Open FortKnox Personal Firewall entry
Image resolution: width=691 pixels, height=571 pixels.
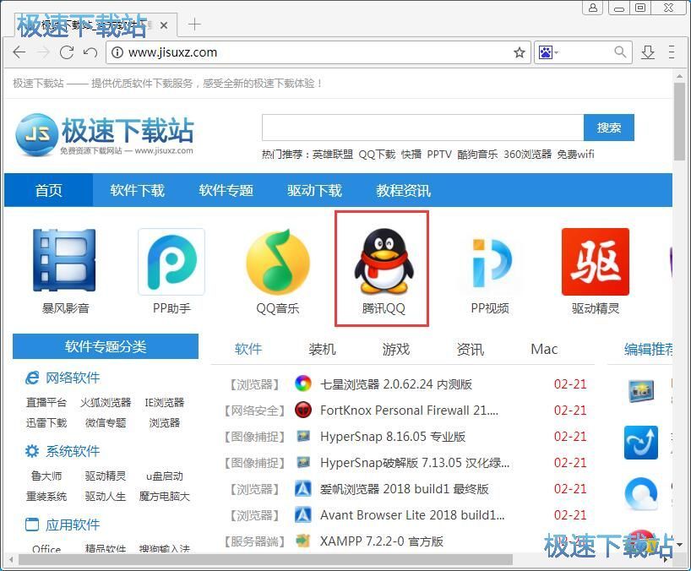409,411
